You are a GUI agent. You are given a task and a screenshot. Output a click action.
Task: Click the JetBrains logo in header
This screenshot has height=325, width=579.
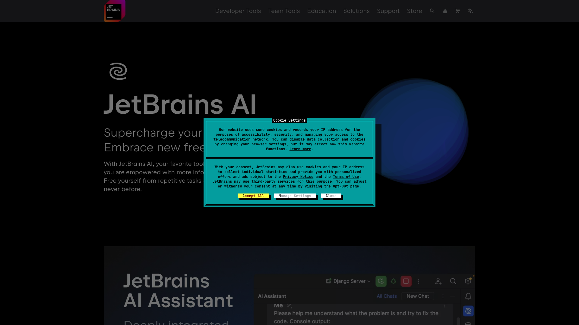coord(115,11)
